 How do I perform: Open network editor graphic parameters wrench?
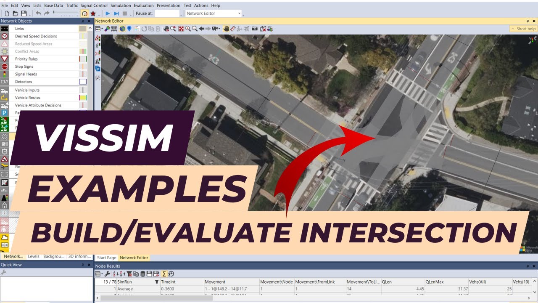(107, 29)
